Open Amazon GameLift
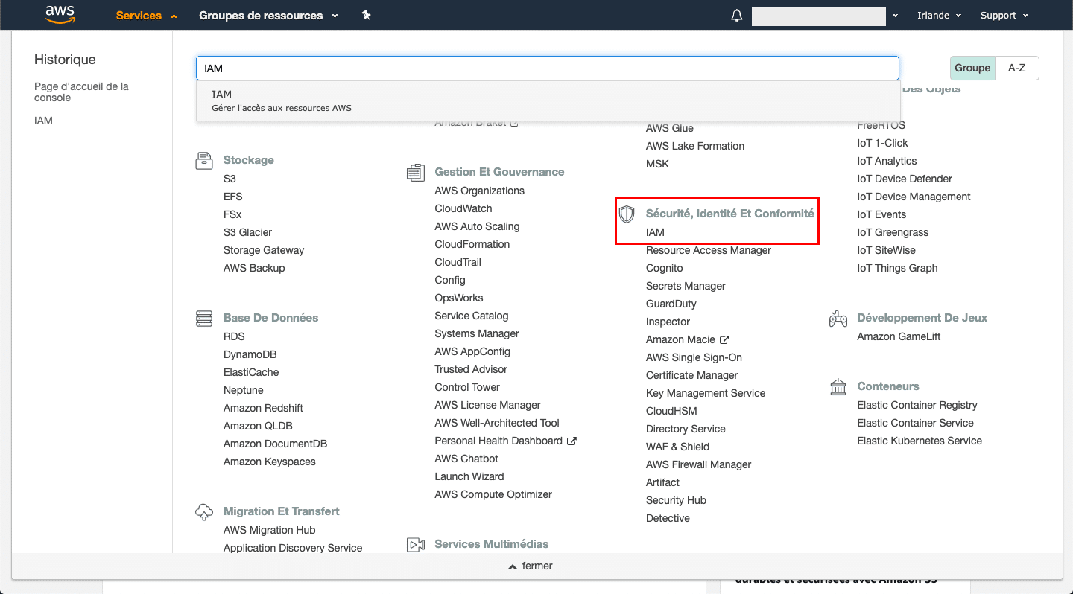 899,336
